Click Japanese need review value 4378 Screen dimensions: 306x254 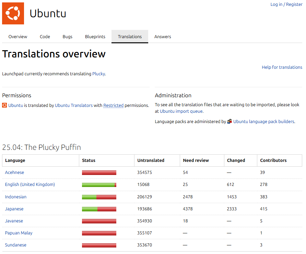coord(188,209)
